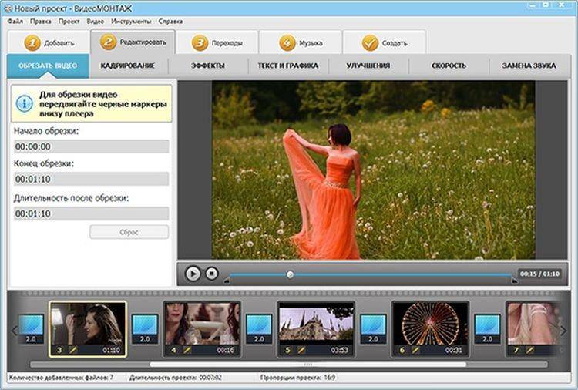Click the pencil edit icon on clip 3

pyautogui.click(x=73, y=350)
